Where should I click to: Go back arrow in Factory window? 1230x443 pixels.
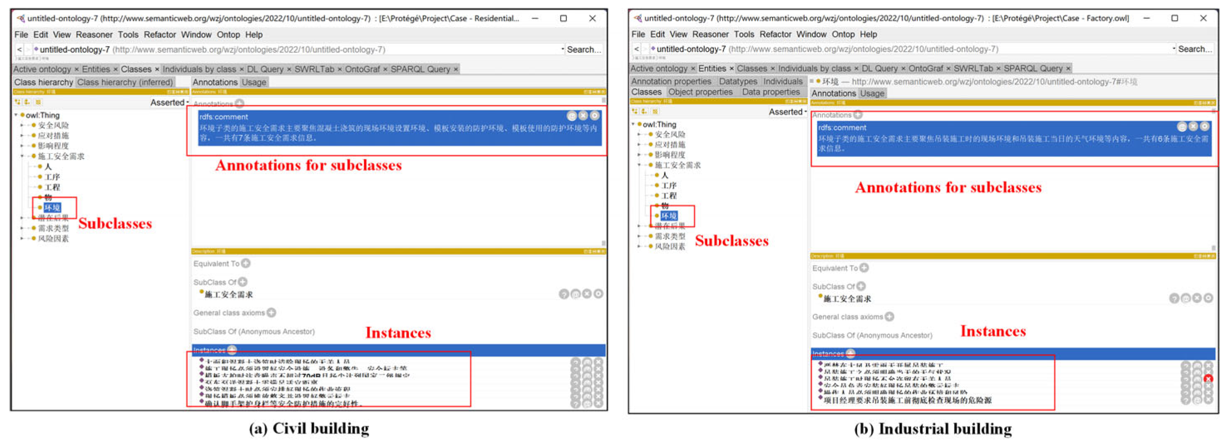pyautogui.click(x=636, y=49)
